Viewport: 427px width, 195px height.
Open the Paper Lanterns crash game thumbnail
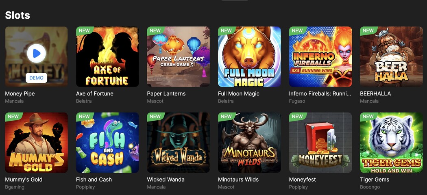179,57
